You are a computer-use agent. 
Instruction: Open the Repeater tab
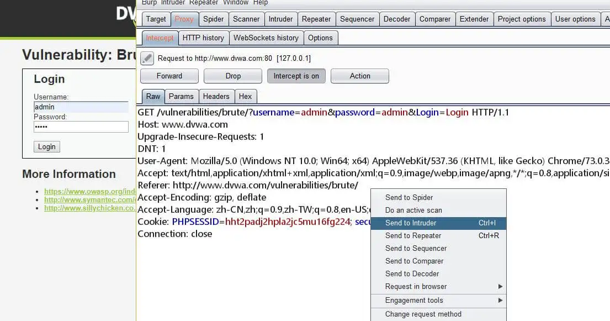pyautogui.click(x=316, y=19)
